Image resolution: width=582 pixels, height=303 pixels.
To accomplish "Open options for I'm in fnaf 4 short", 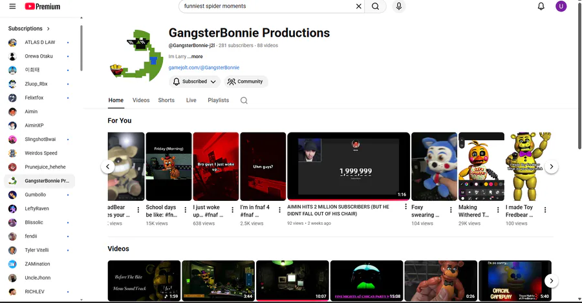I will [x=279, y=210].
